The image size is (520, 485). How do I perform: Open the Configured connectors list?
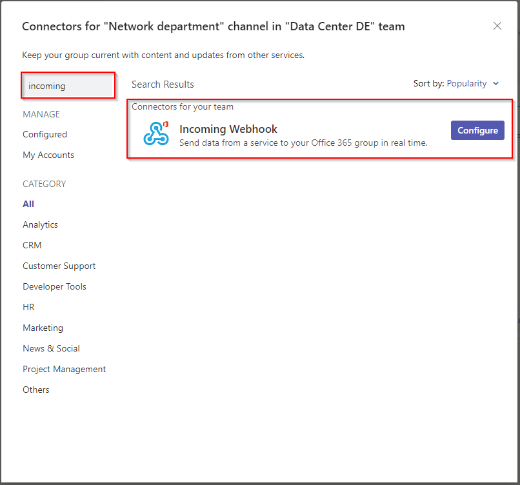(x=45, y=134)
